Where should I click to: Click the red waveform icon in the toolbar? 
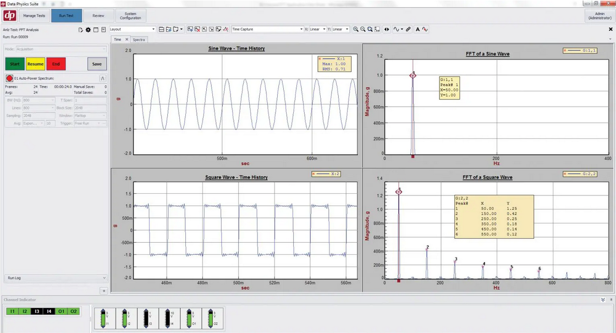[425, 29]
